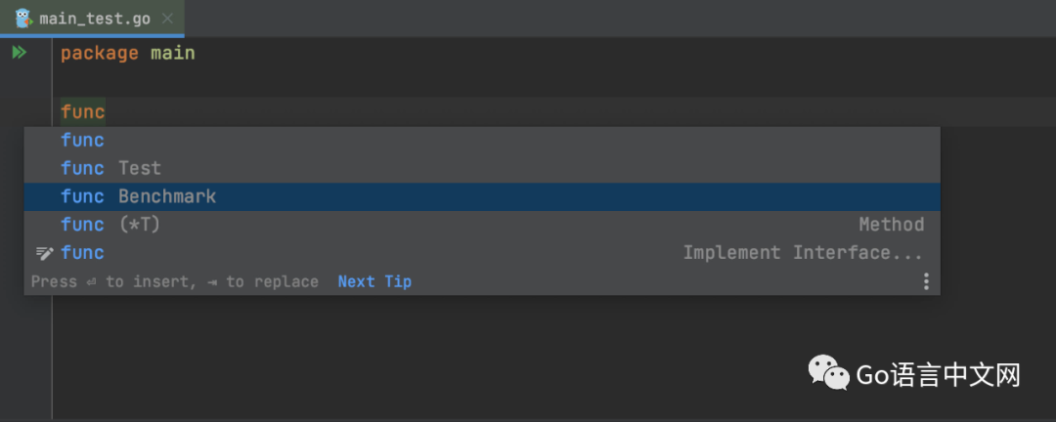The width and height of the screenshot is (1056, 422).
Task: Close the main_test.go tab
Action: 166,19
